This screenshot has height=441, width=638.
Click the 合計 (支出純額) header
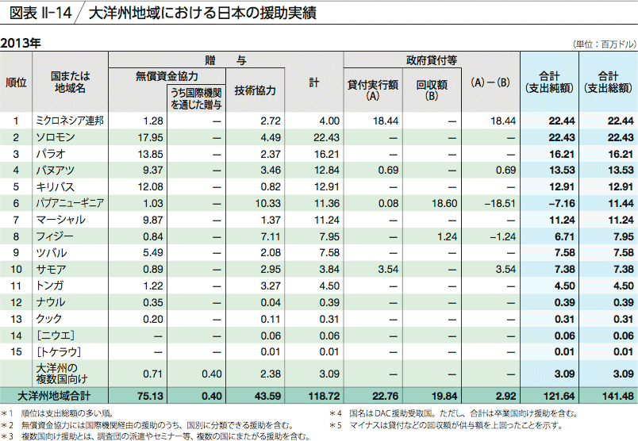pyautogui.click(x=549, y=82)
